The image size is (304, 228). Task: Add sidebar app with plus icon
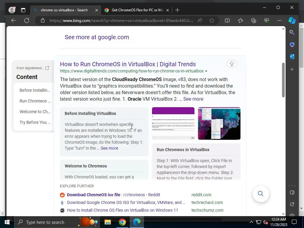pos(292,69)
